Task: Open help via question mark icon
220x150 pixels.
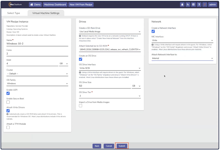Action: 199,5
